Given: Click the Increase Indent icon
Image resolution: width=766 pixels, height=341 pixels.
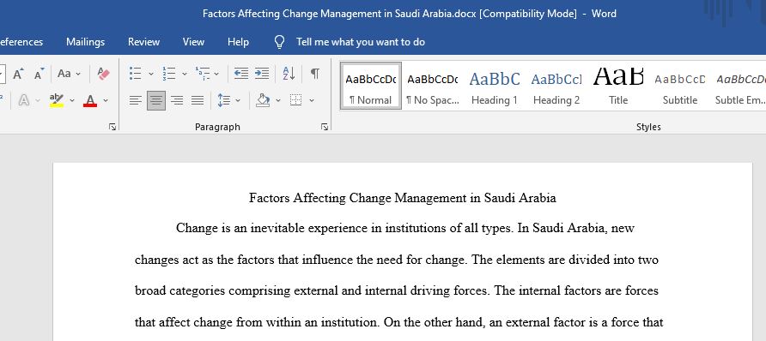Looking at the screenshot, I should (x=262, y=74).
